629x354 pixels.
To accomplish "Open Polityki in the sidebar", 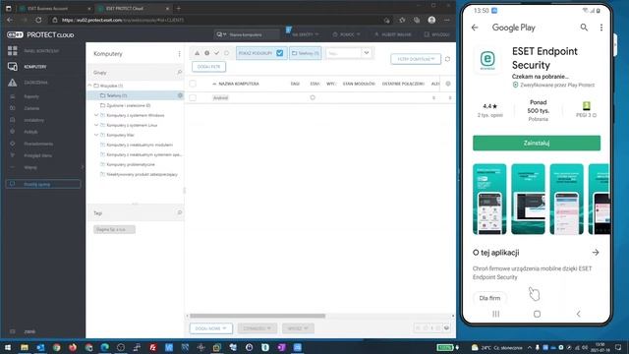I will tap(30, 132).
